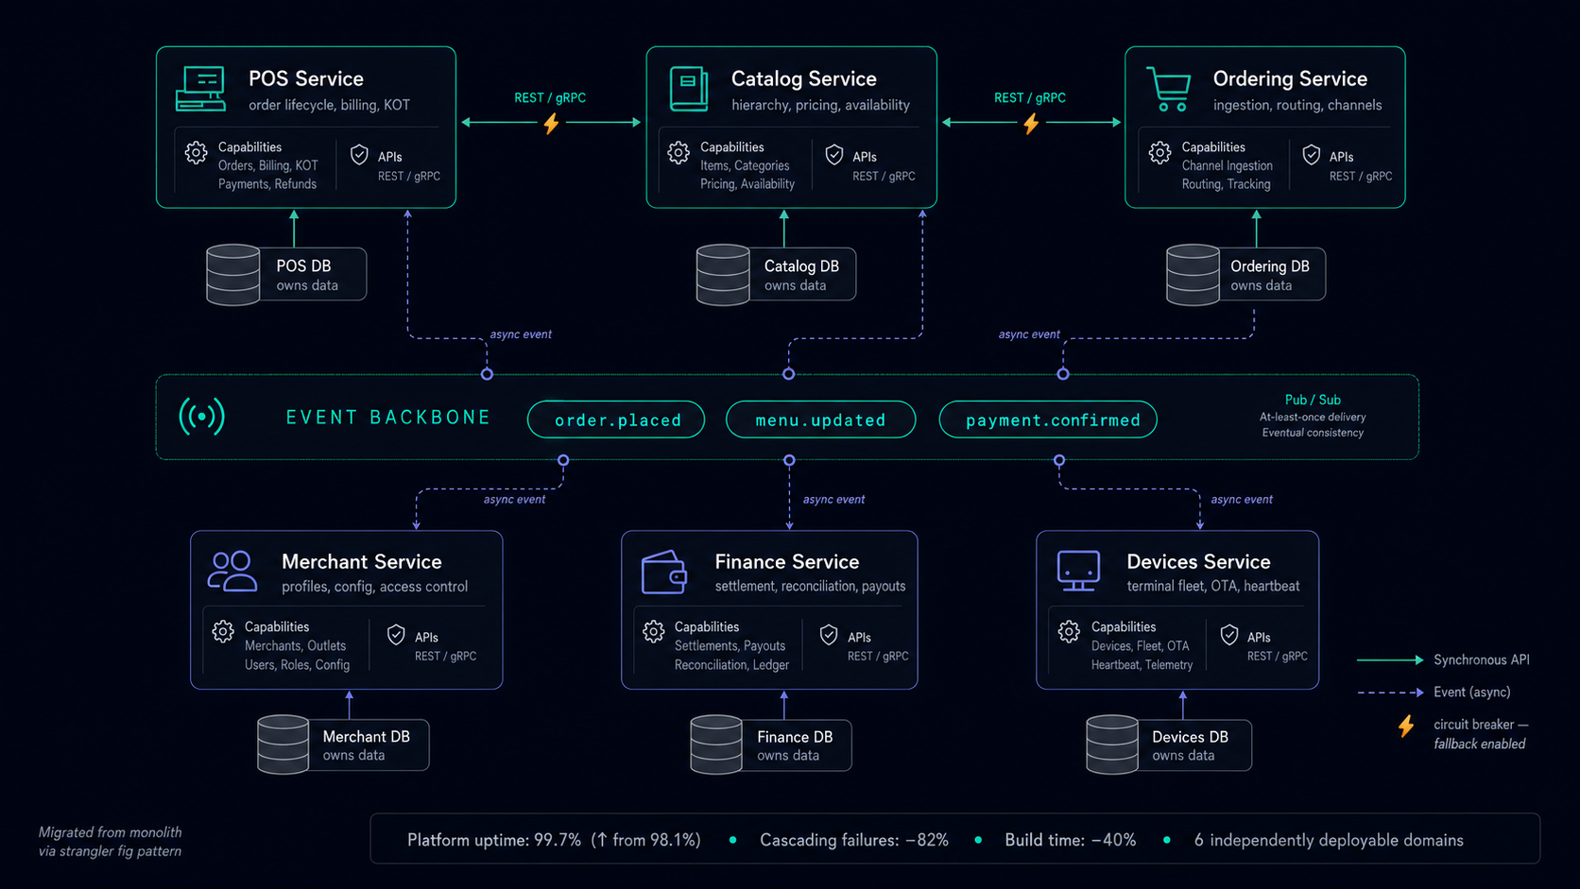The width and height of the screenshot is (1580, 889).
Task: Click the Merchant DB label
Action: tap(366, 736)
